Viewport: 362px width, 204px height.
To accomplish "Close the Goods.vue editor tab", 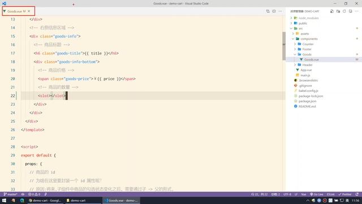I will coord(29,11).
